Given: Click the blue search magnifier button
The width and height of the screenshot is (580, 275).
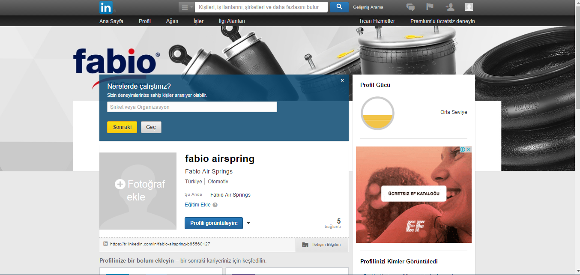Looking at the screenshot, I should point(339,7).
